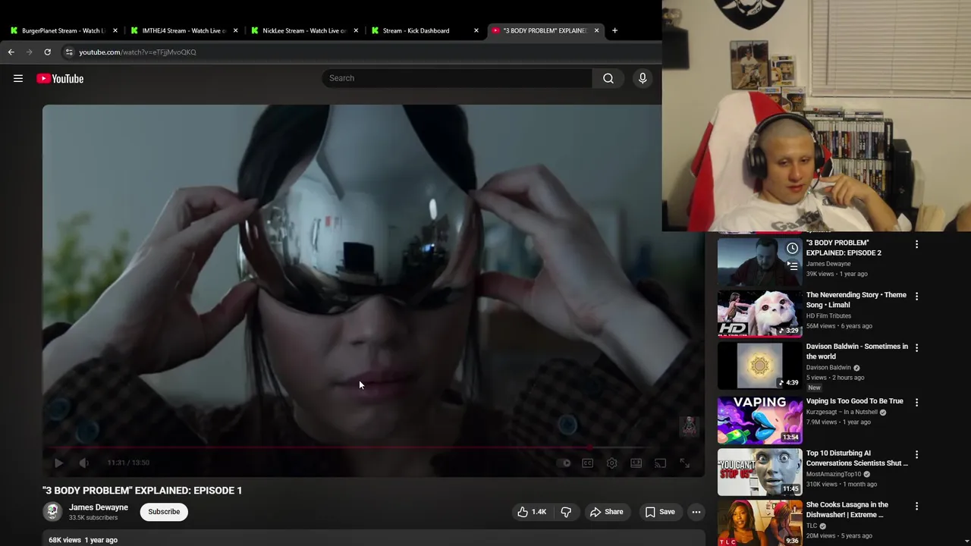Viewport: 971px width, 546px height.
Task: Click the browser back arrow
Action: coord(11,52)
